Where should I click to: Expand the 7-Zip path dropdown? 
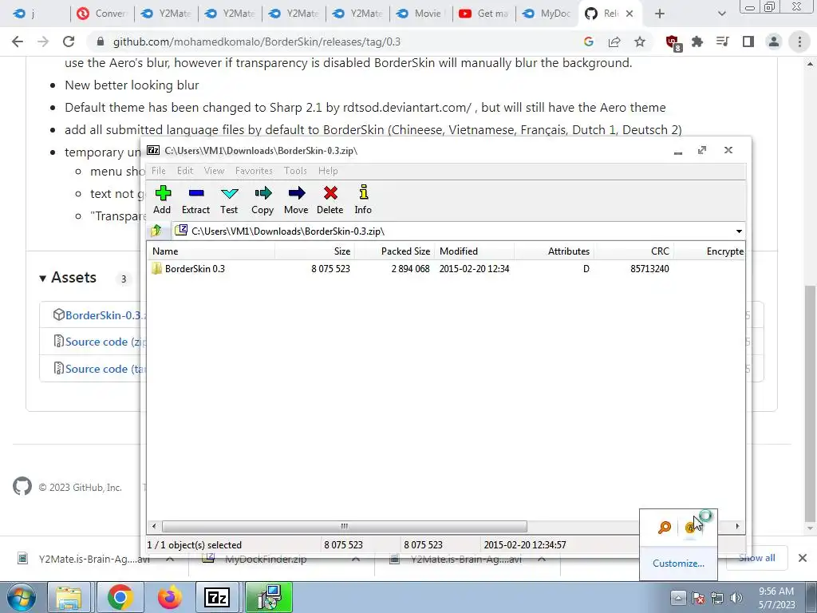pyautogui.click(x=739, y=231)
